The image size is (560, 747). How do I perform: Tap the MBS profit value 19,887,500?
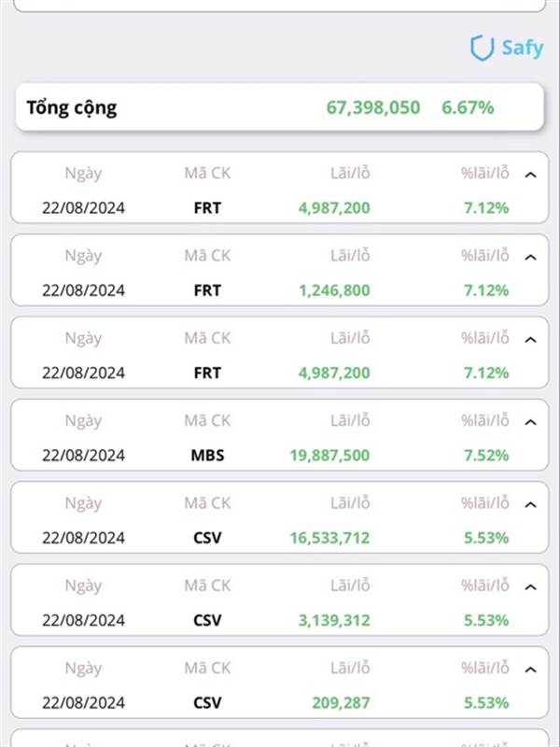tap(329, 456)
